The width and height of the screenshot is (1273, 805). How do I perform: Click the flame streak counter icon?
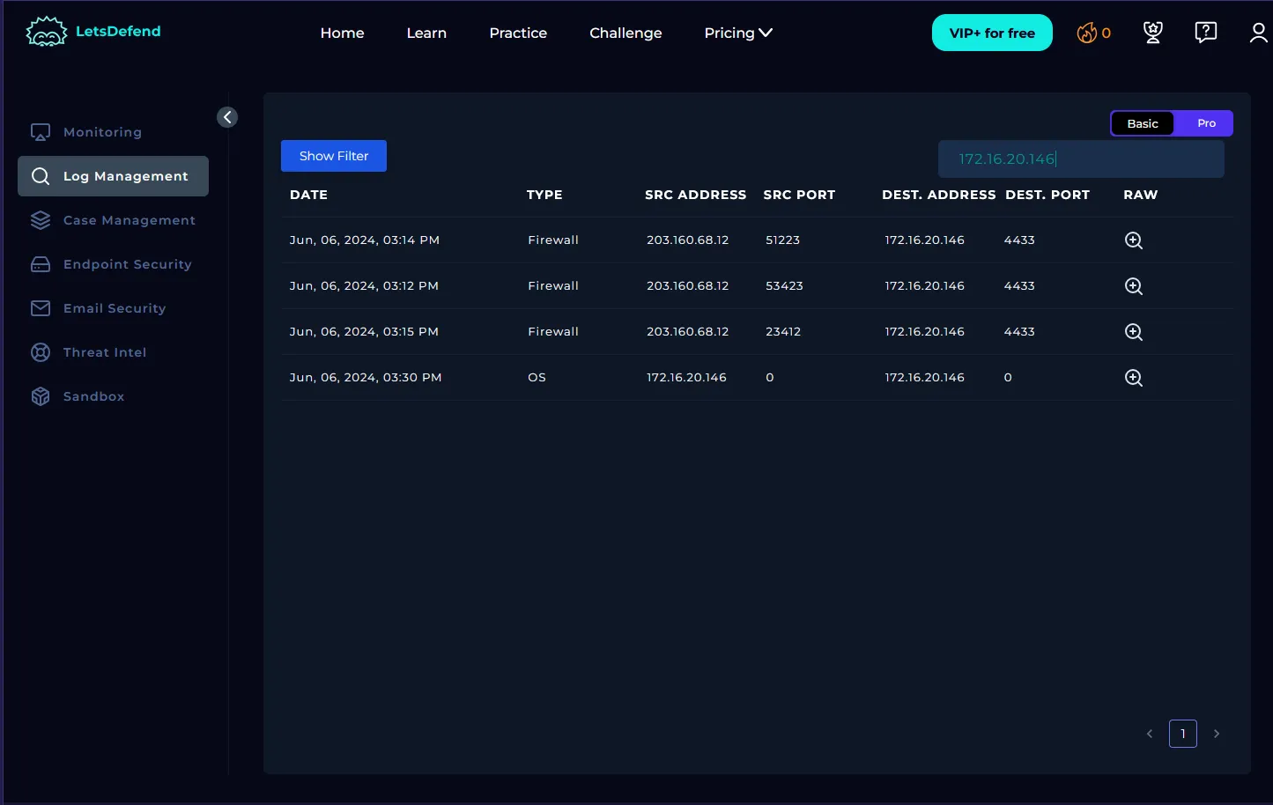(x=1087, y=33)
